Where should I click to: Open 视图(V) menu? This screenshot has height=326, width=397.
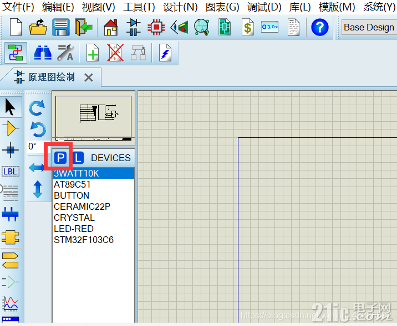pos(99,7)
